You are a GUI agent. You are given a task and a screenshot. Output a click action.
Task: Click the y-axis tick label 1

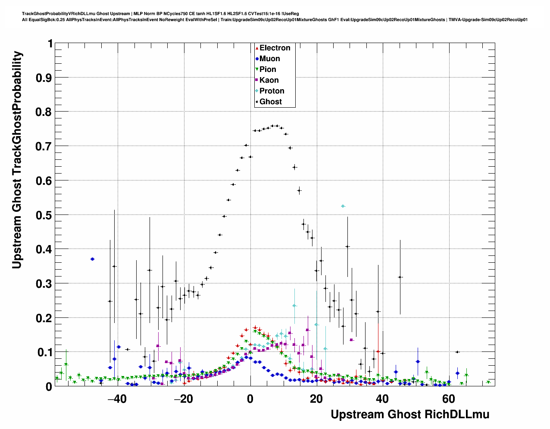coord(50,44)
